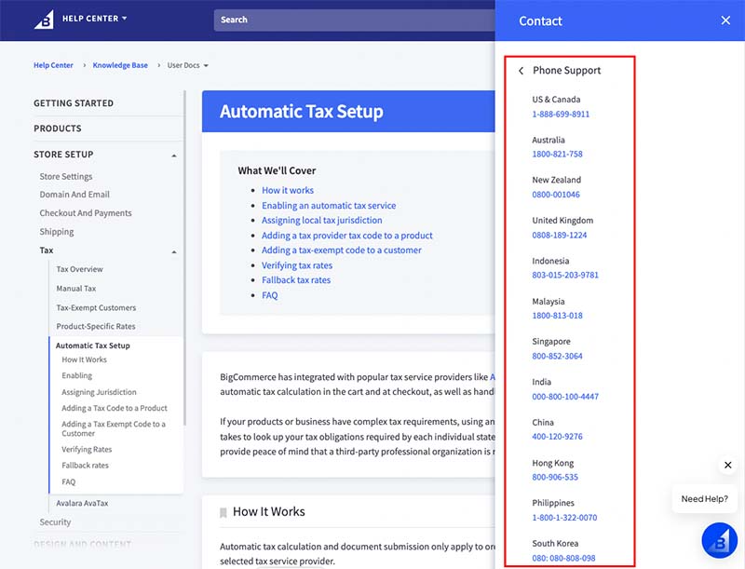745x569 pixels.
Task: Click Assigning local tax jurisdiction link
Action: tap(321, 221)
